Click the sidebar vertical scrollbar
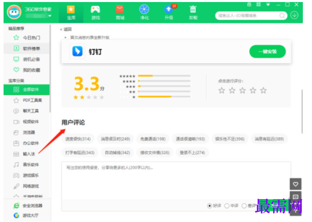 (50, 69)
